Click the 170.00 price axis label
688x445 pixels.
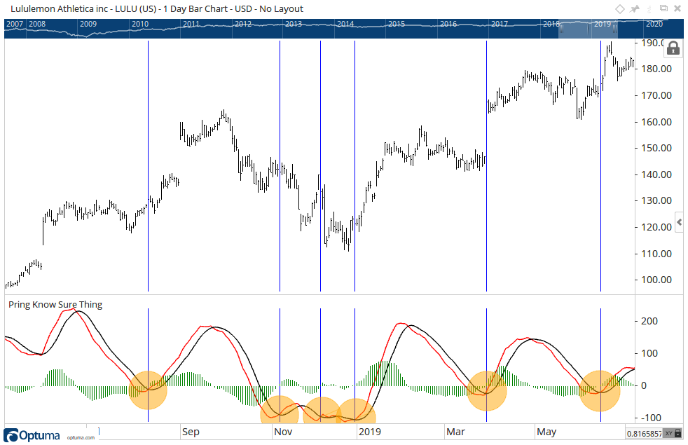tap(656, 95)
